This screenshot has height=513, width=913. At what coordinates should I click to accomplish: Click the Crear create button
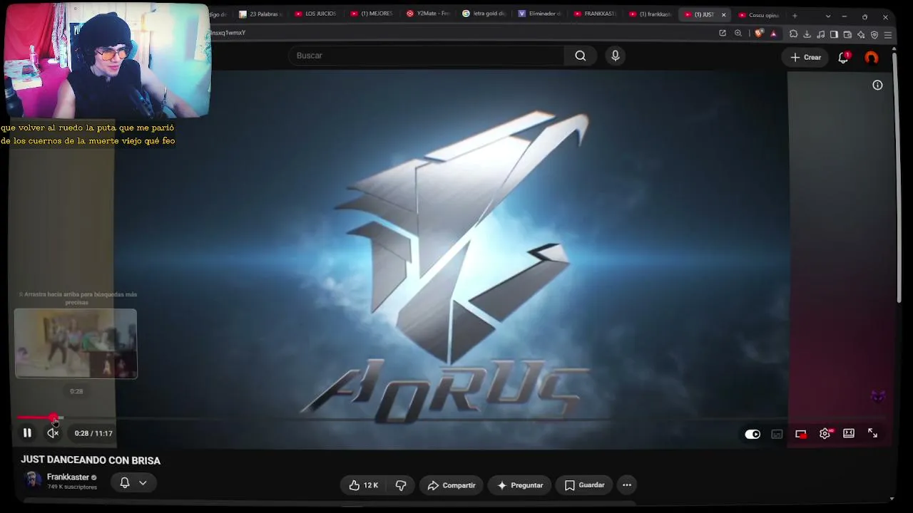point(805,57)
